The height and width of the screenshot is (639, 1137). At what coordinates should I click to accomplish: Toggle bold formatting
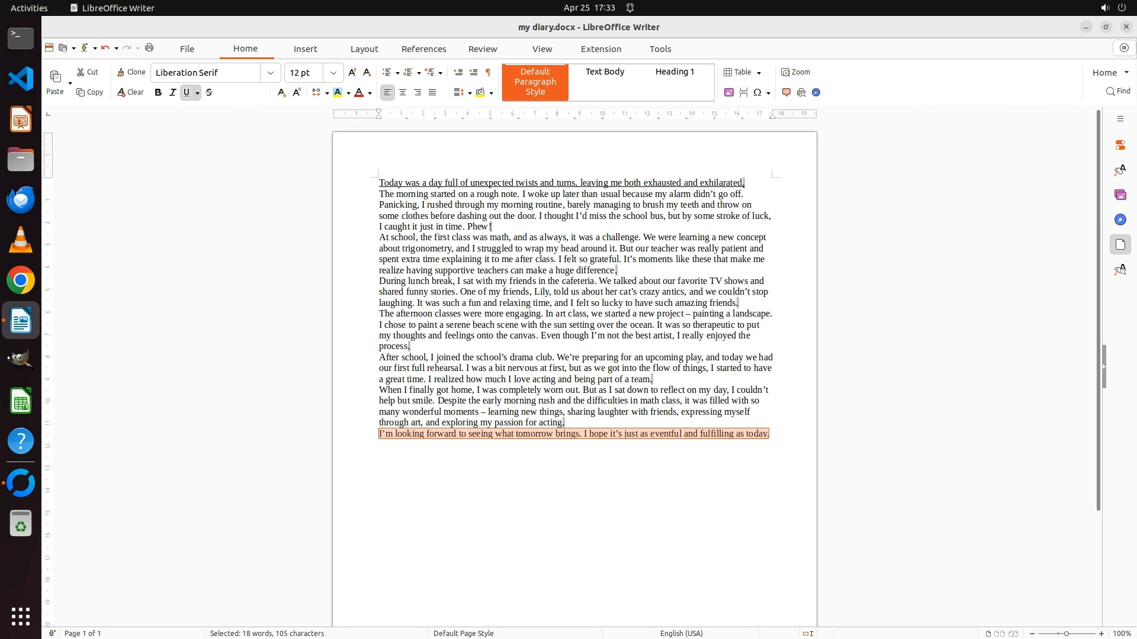point(158,92)
